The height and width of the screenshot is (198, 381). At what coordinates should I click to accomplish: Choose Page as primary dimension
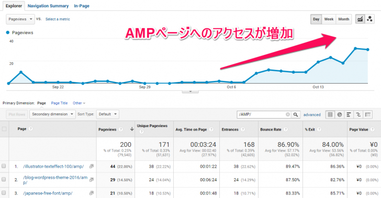pos(41,103)
